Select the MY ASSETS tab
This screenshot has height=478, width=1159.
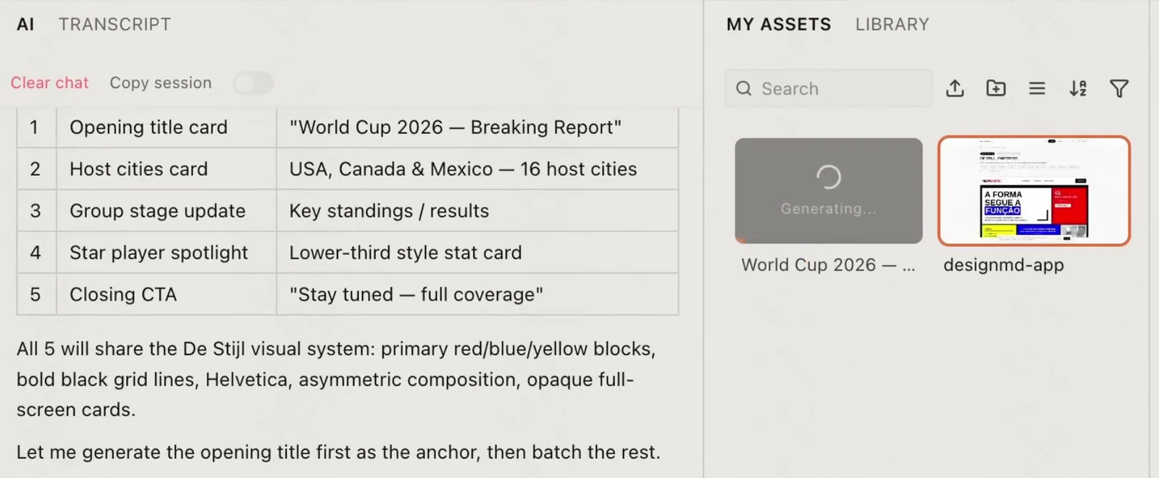(x=779, y=25)
